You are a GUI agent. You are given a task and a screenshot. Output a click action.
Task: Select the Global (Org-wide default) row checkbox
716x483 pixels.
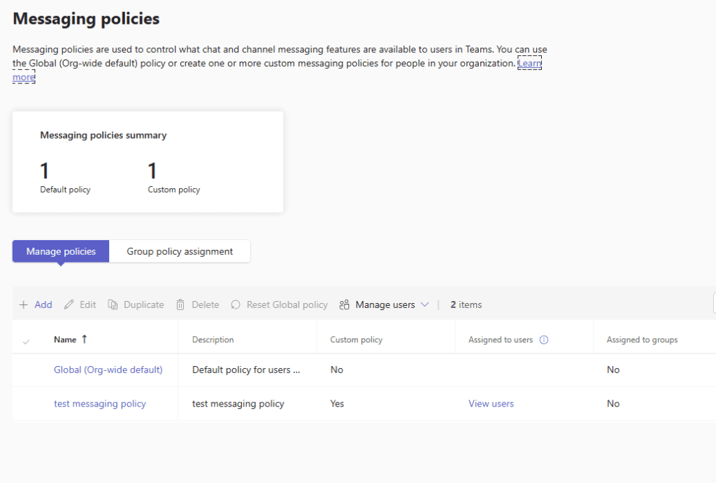coord(27,370)
